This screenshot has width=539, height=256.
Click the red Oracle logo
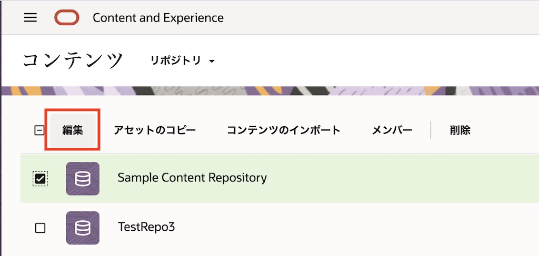(66, 18)
